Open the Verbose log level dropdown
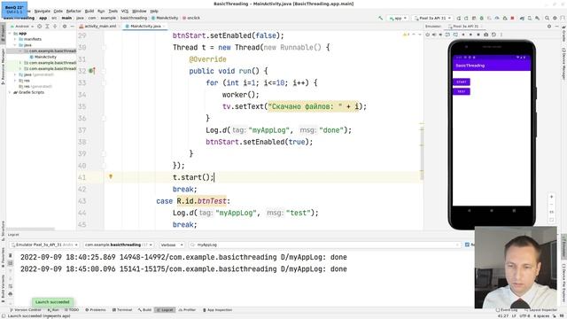 (172, 245)
